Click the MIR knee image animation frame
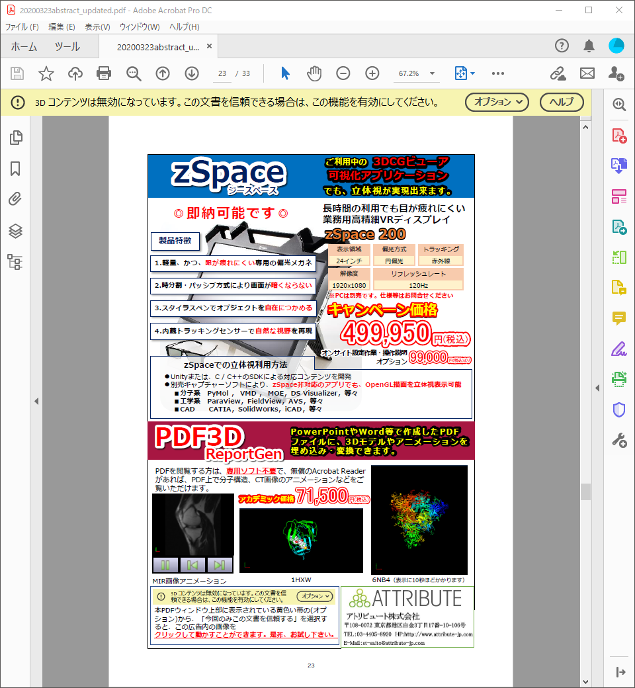 coord(193,525)
